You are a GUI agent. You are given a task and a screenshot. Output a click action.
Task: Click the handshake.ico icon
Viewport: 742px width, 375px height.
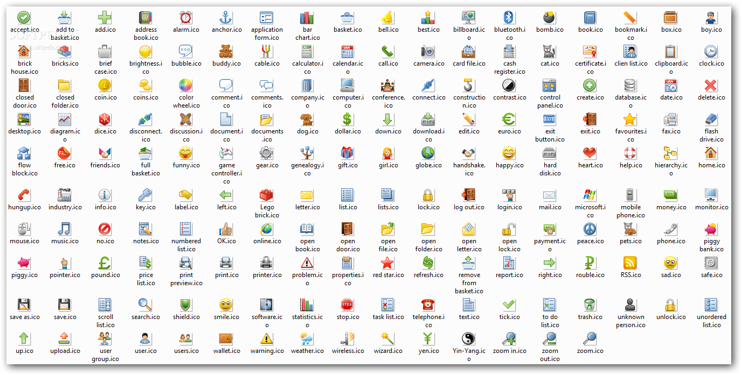click(x=469, y=154)
